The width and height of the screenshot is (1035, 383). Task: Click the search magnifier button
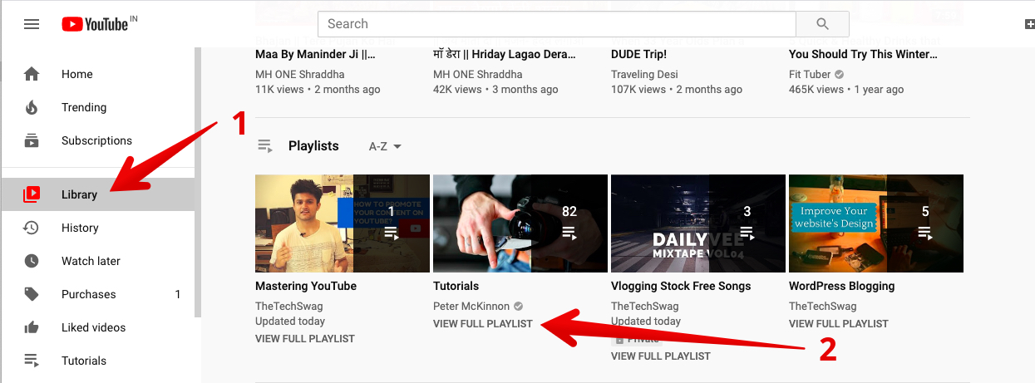822,24
